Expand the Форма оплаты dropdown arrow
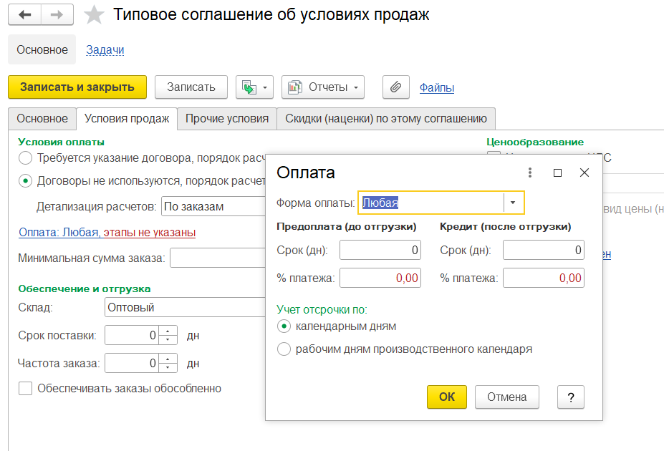Image resolution: width=664 pixels, height=451 pixels. pyautogui.click(x=513, y=203)
